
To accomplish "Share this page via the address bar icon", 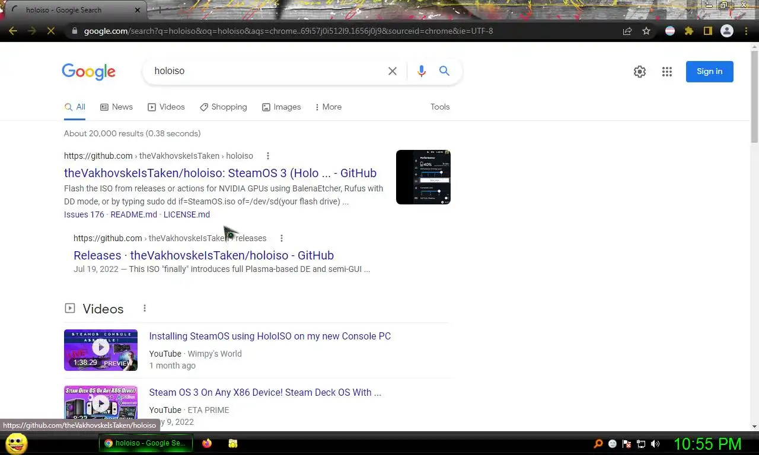I will (x=627, y=31).
